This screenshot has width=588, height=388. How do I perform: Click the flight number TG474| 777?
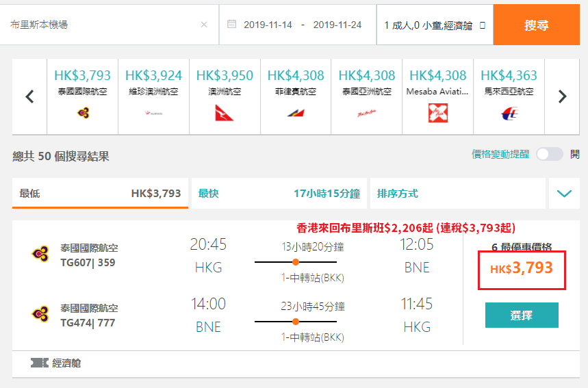point(88,323)
